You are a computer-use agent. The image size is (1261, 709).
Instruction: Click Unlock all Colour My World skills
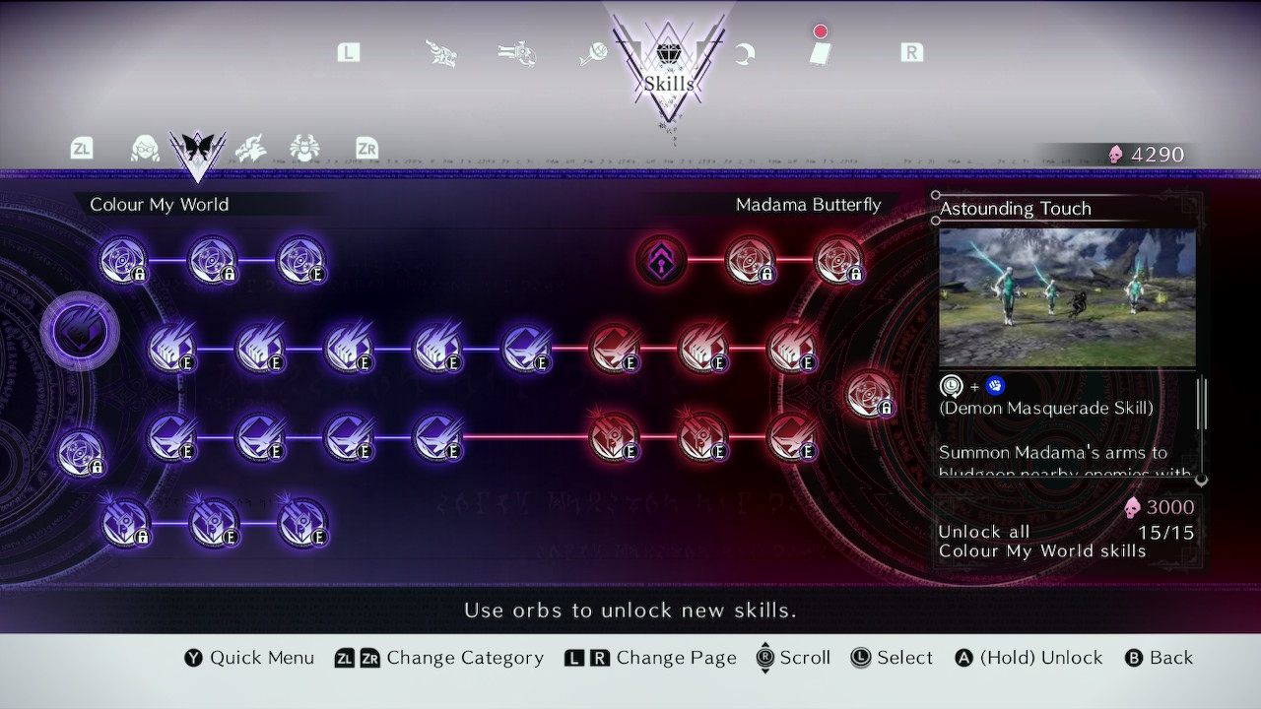click(x=1042, y=542)
